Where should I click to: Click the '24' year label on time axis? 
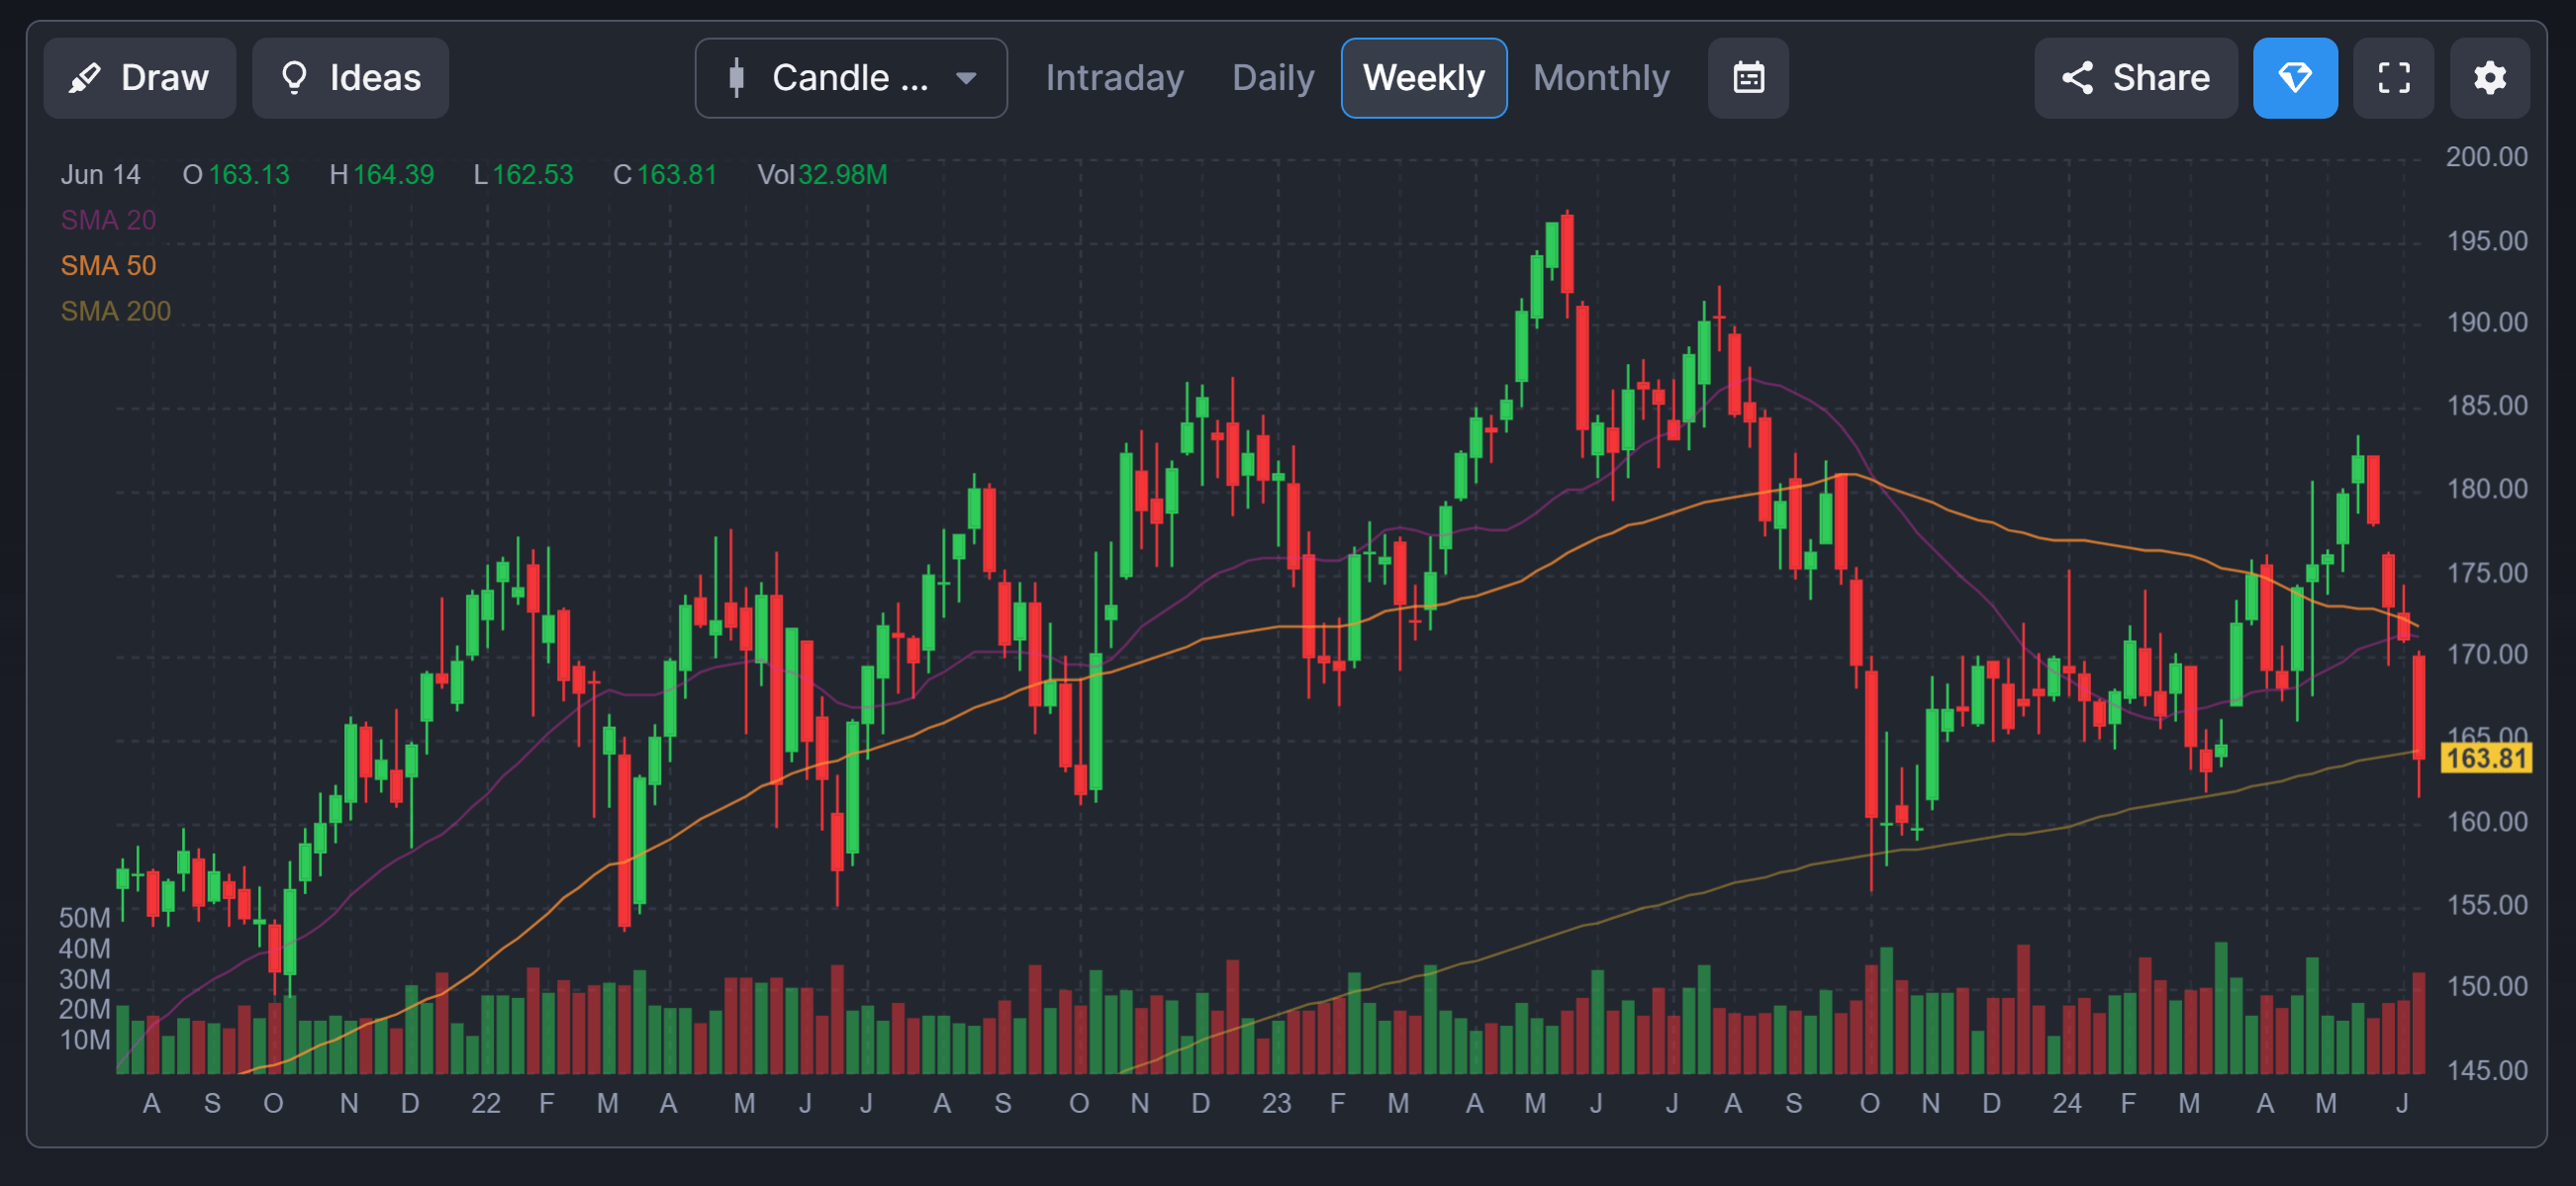pyautogui.click(x=2067, y=1103)
